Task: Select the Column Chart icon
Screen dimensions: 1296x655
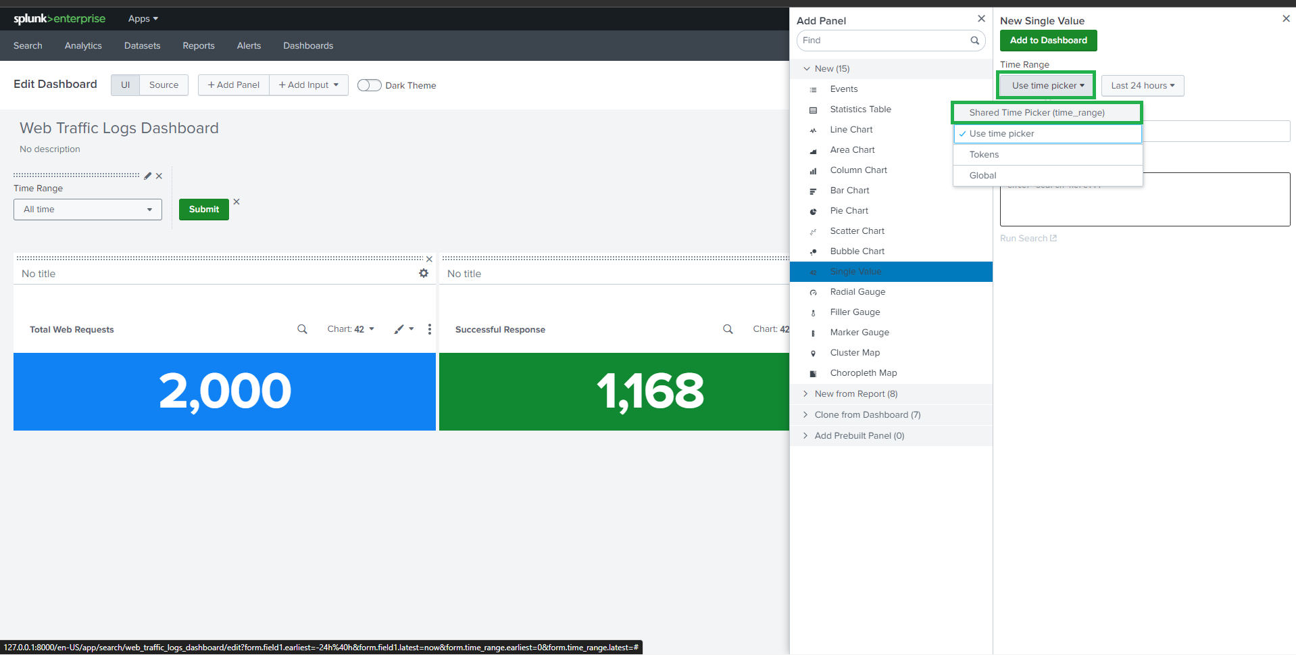Action: [814, 170]
